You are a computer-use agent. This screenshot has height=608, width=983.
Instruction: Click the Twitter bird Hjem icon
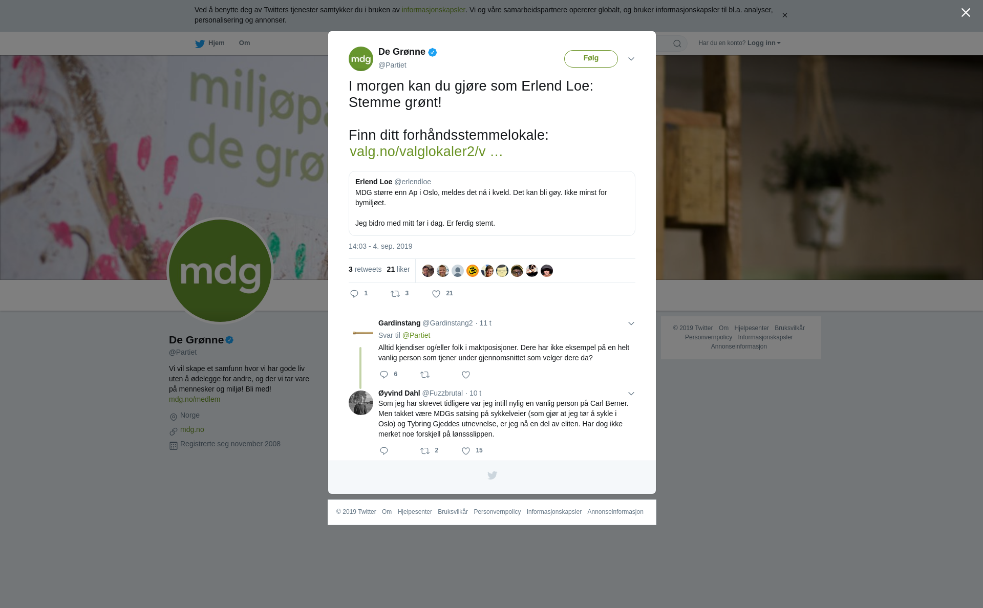pos(200,44)
